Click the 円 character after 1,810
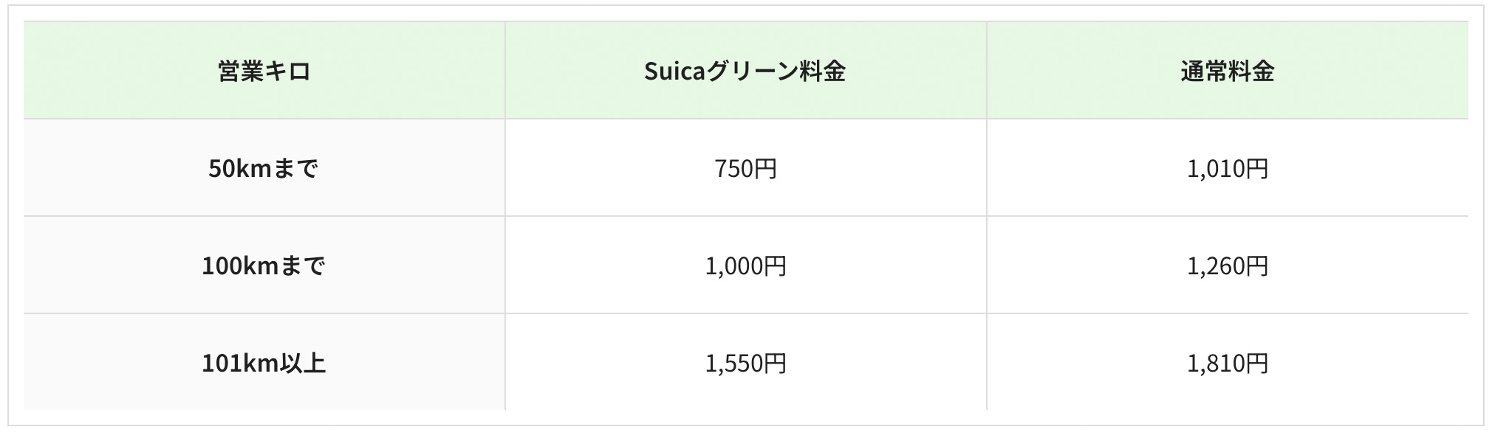1495x438 pixels. (x=1256, y=364)
